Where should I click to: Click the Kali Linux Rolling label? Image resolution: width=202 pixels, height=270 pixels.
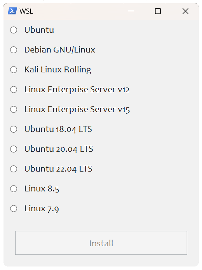coord(58,70)
